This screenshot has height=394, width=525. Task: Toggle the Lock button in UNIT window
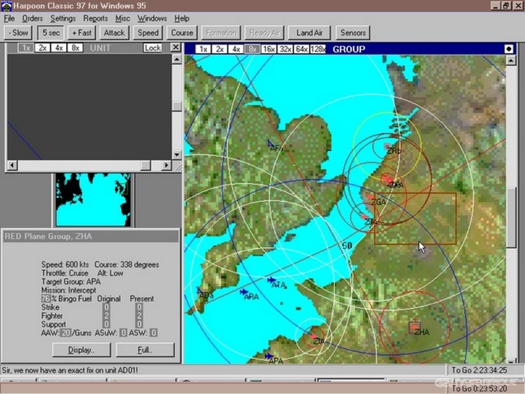click(x=153, y=48)
